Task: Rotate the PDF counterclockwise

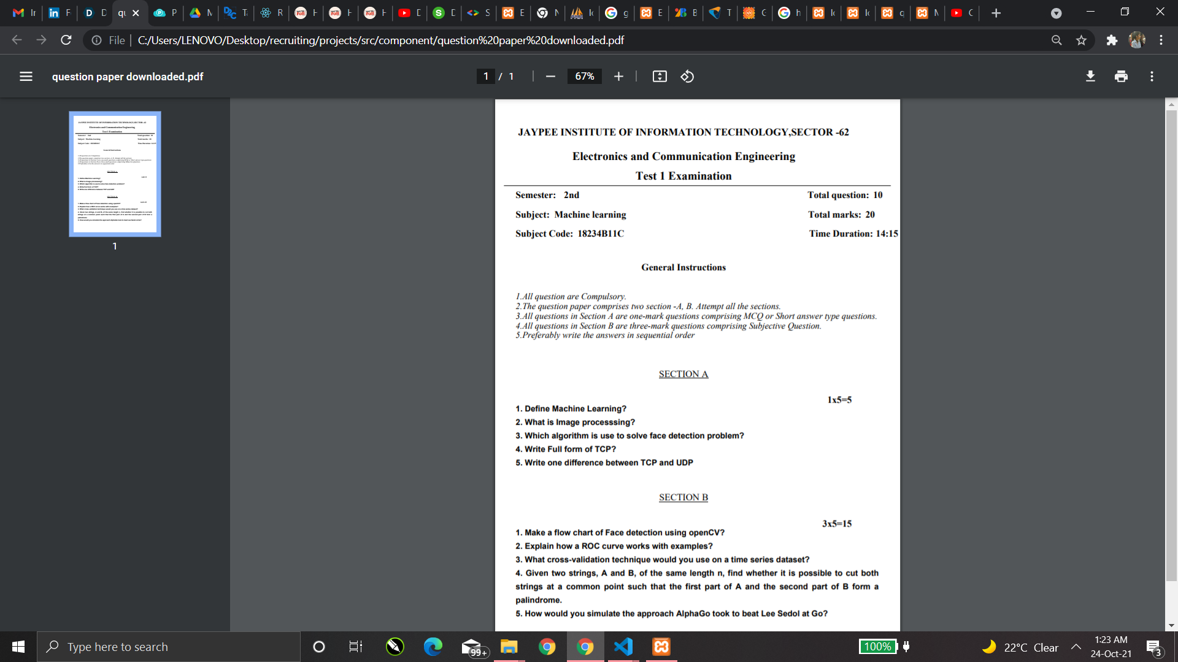Action: [x=687, y=77]
